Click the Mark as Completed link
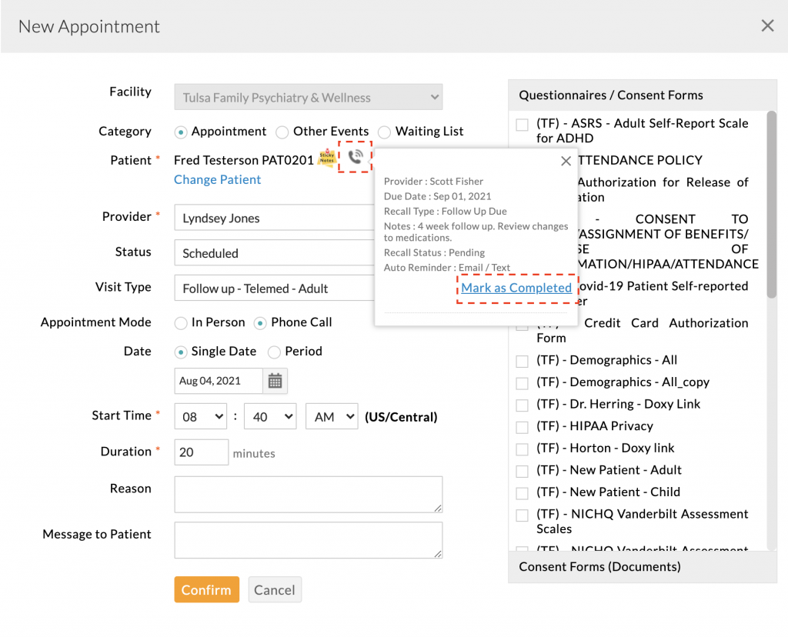This screenshot has height=637, width=788. click(x=516, y=288)
